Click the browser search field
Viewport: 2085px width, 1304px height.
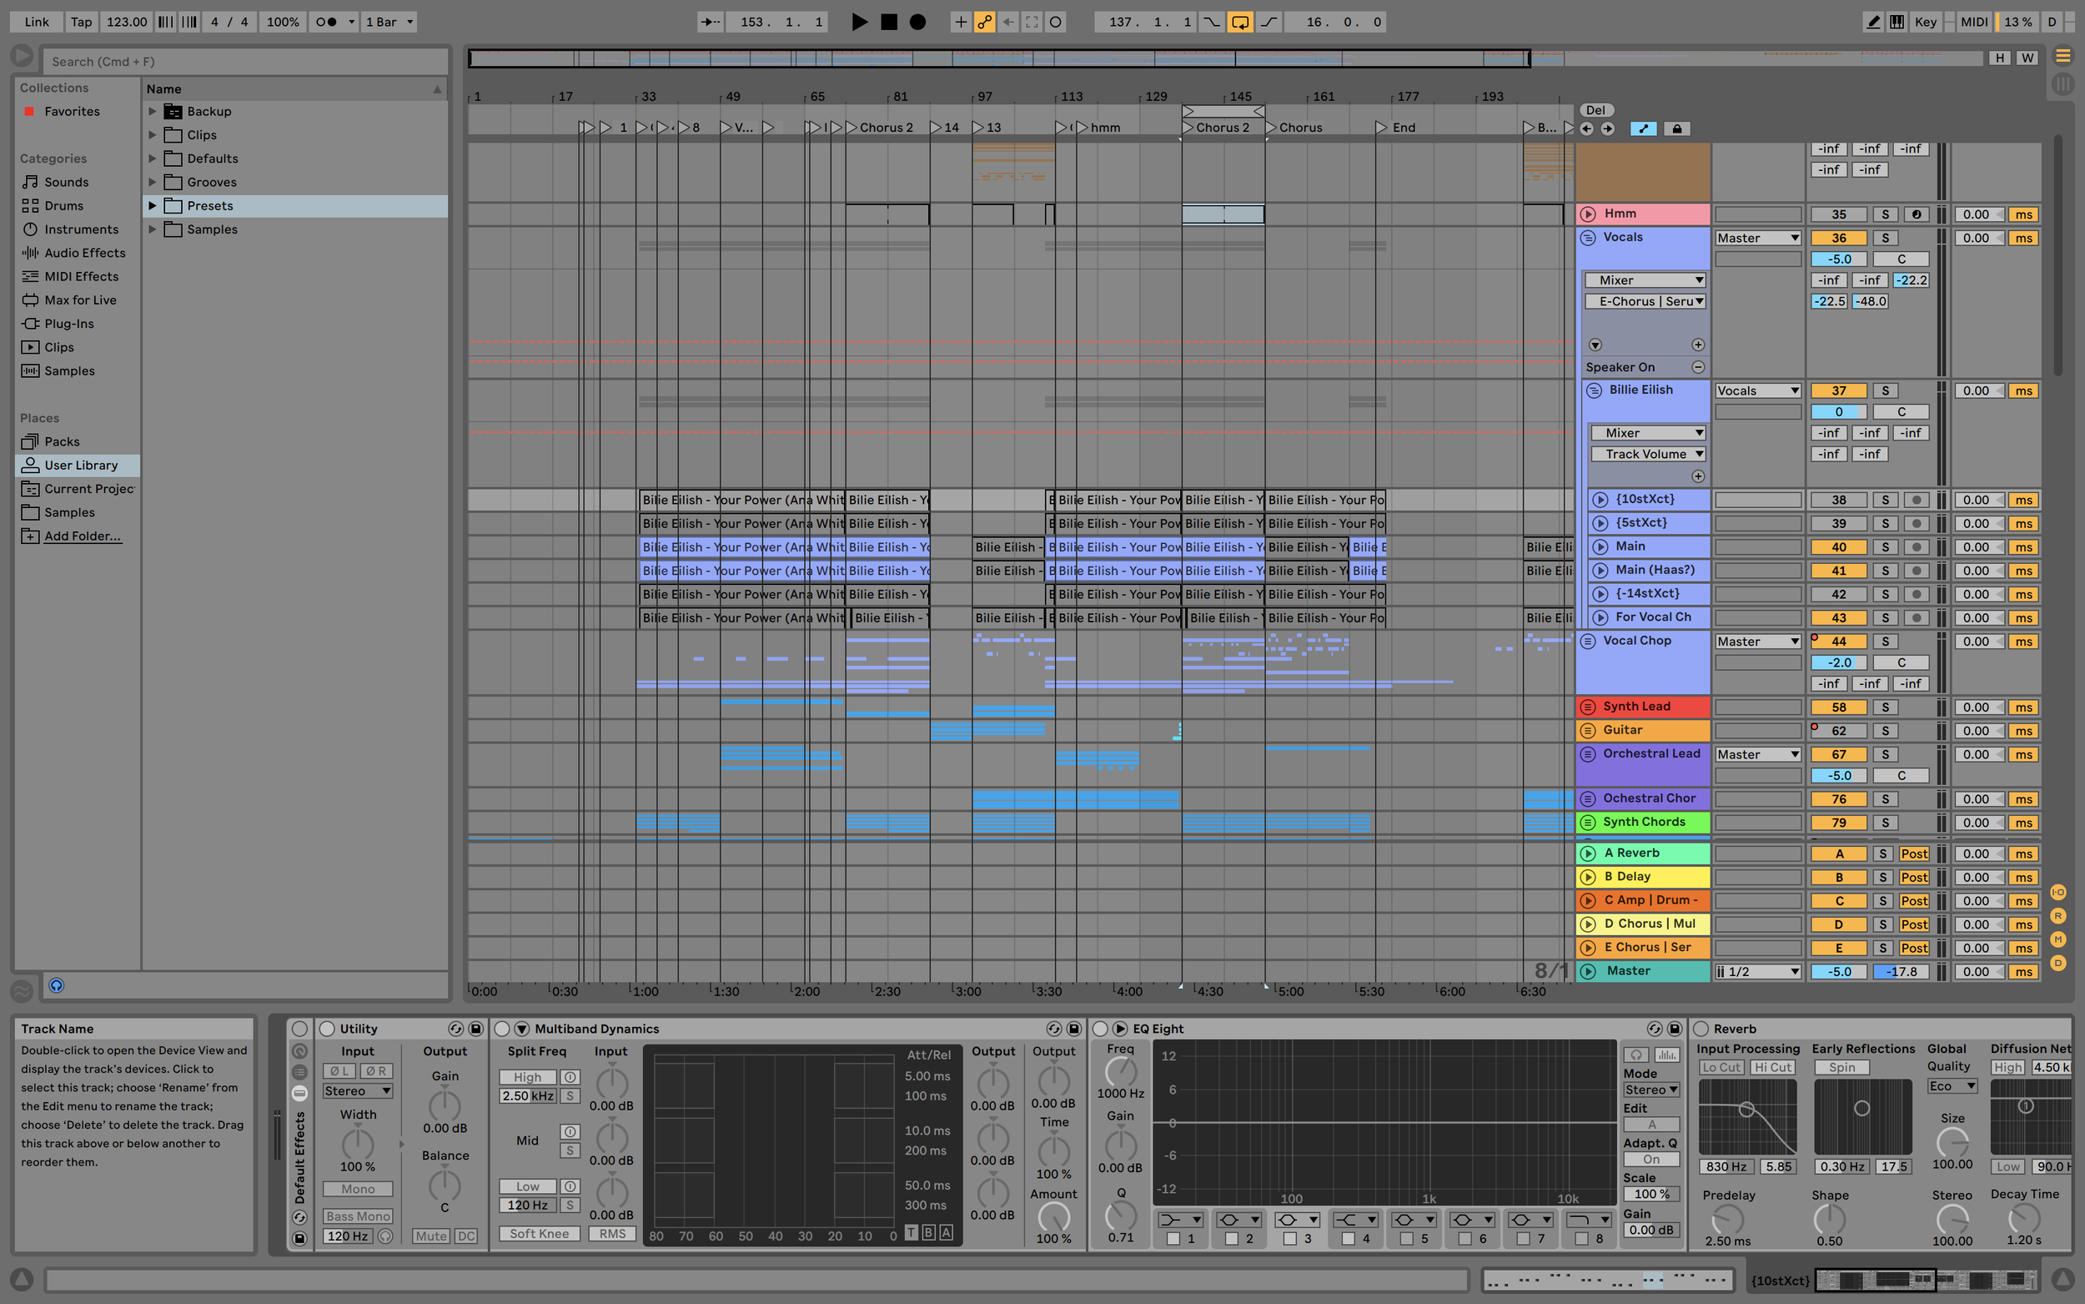pos(246,61)
